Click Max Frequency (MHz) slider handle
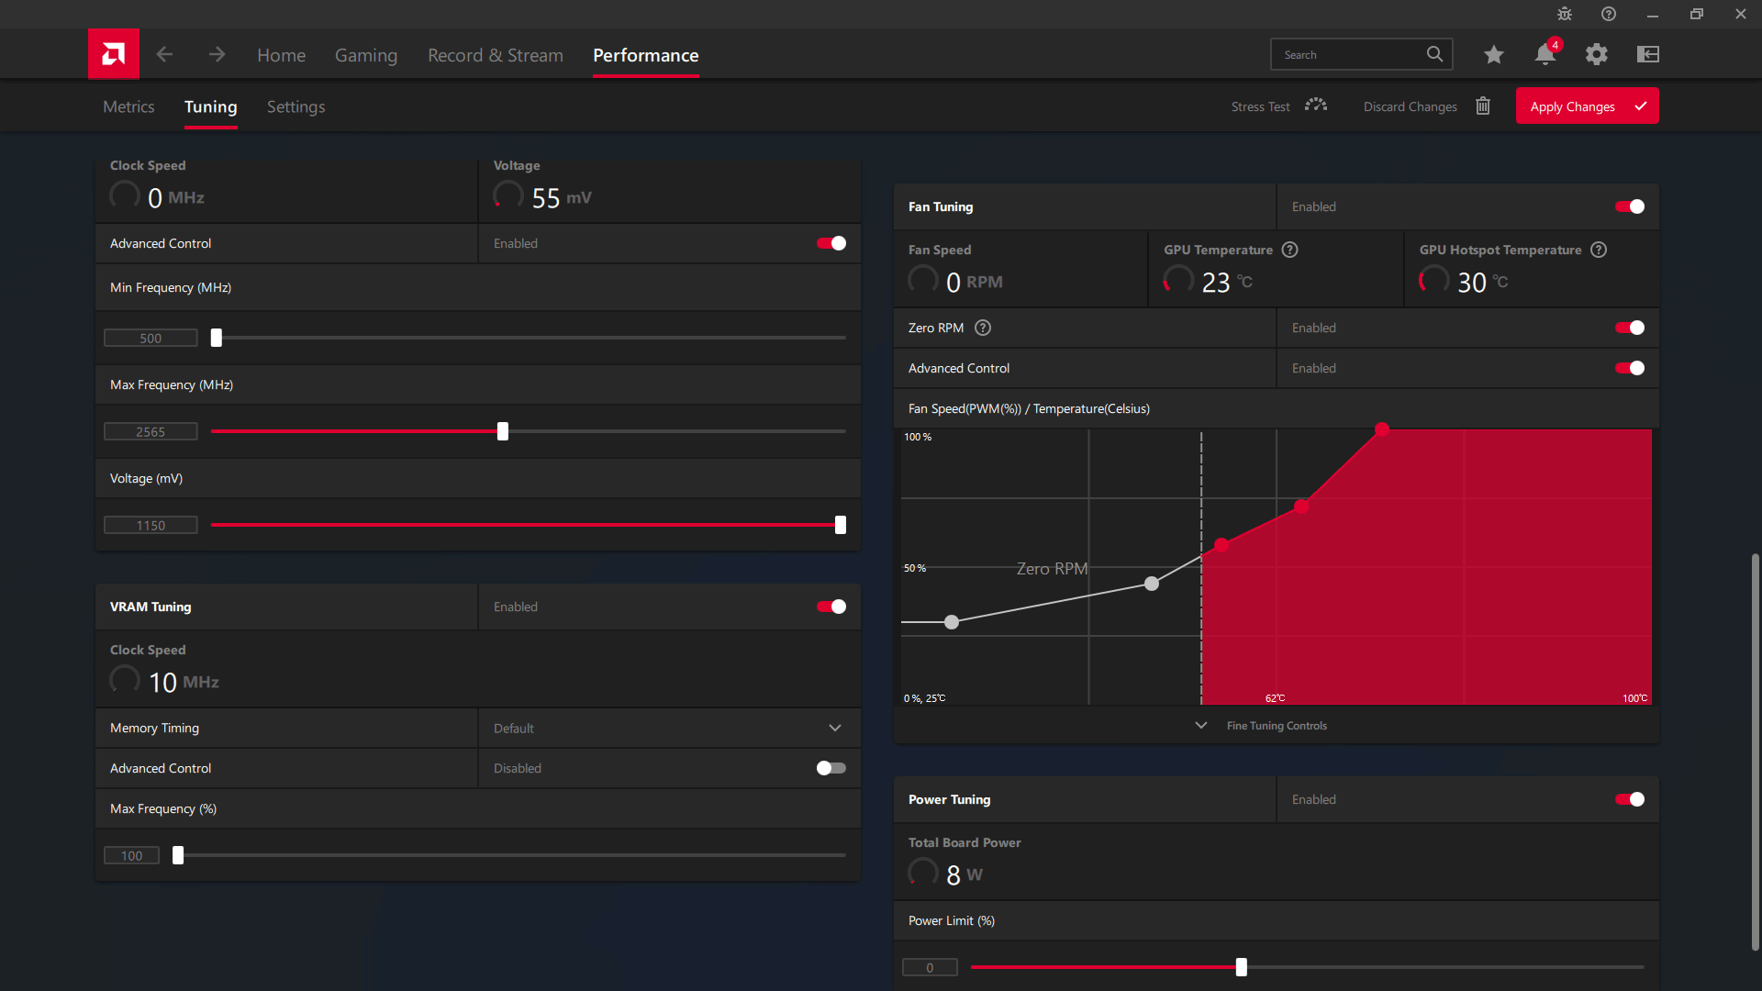 click(503, 431)
